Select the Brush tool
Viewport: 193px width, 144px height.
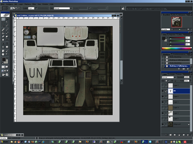coord(7,29)
